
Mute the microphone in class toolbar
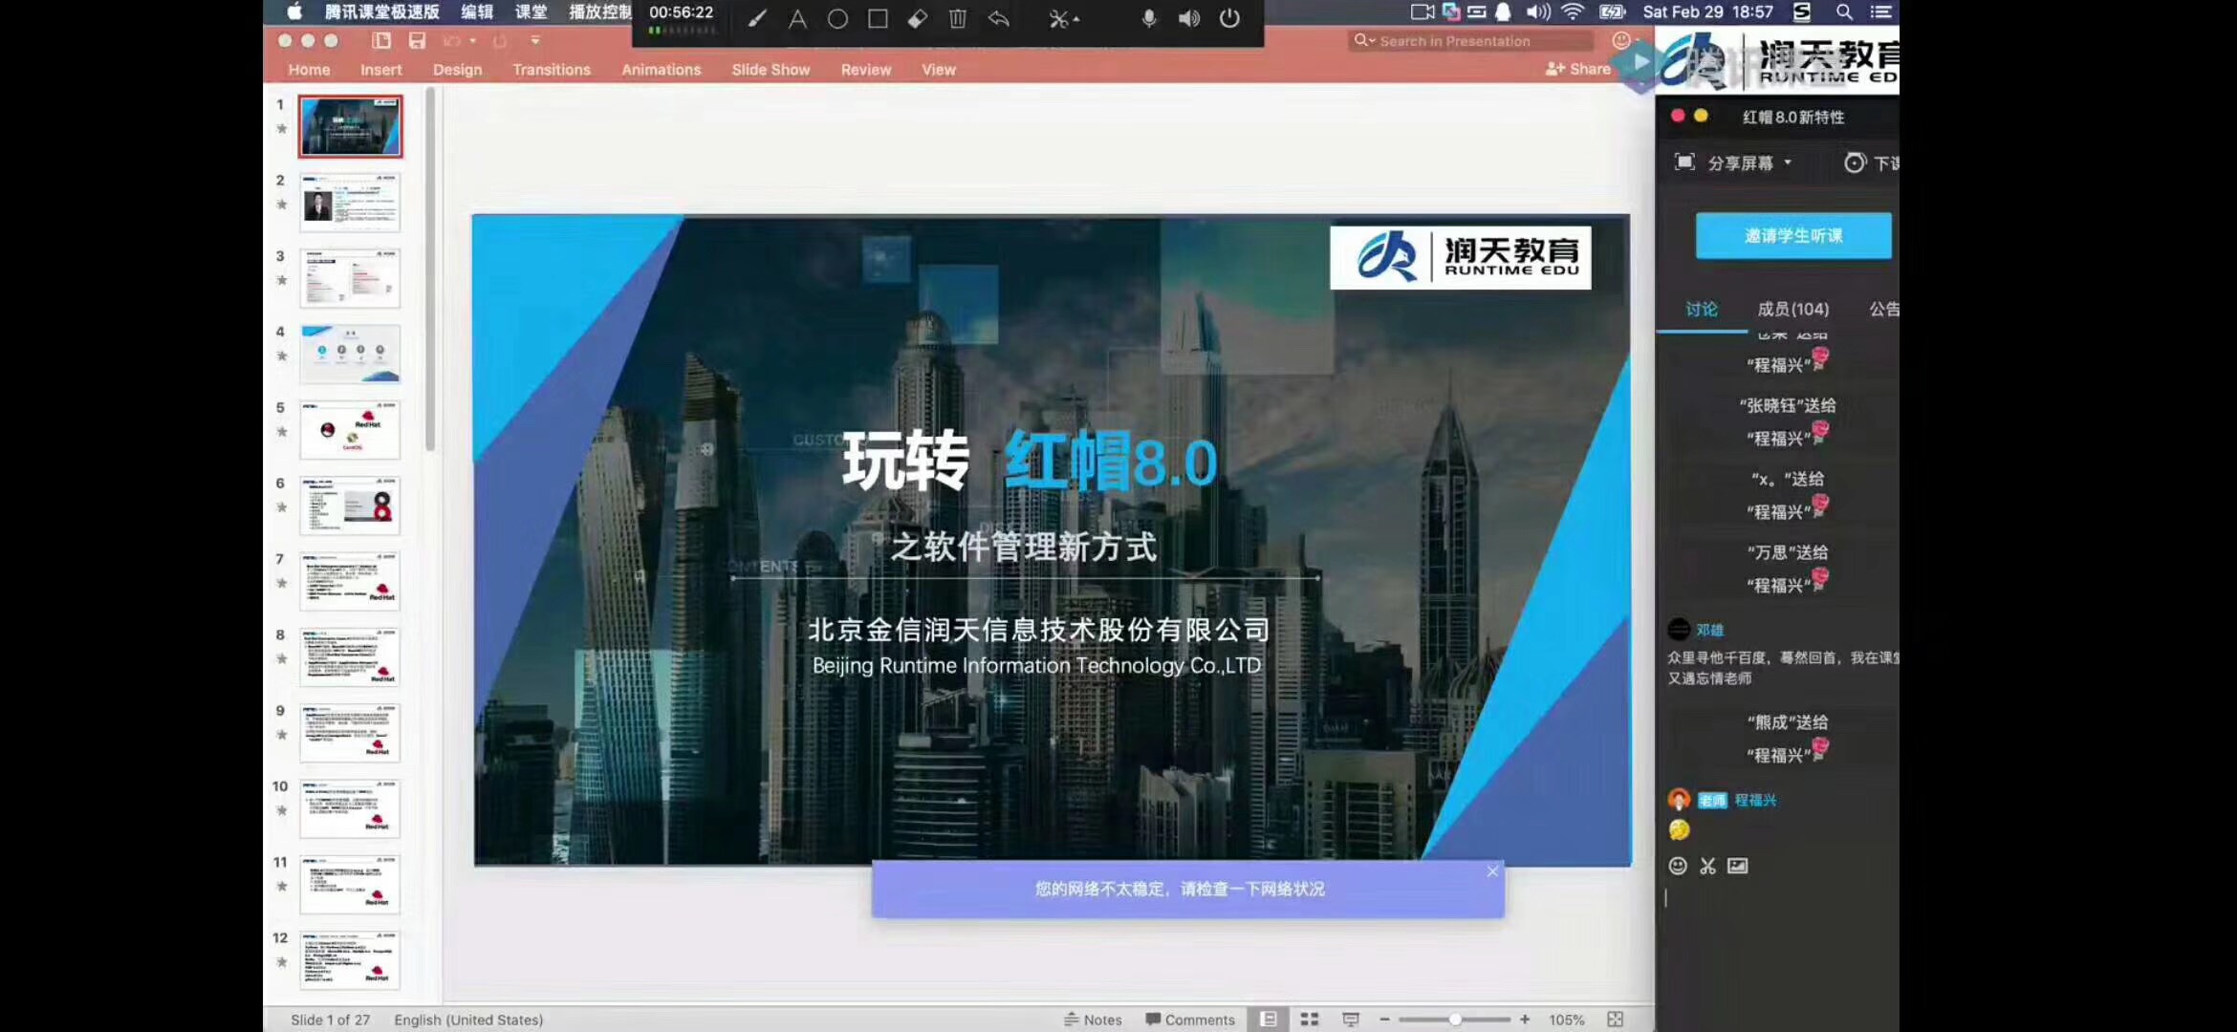click(1148, 18)
